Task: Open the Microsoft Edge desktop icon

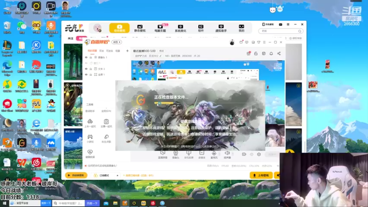Action: [7, 68]
